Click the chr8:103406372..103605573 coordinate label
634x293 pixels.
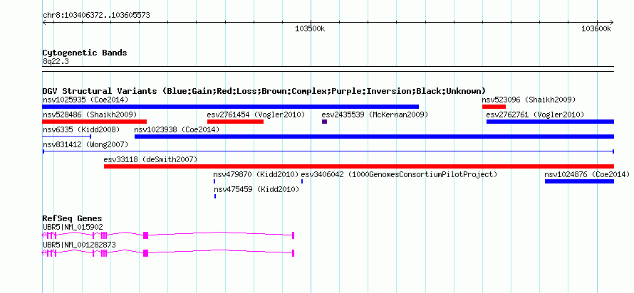click(x=96, y=16)
